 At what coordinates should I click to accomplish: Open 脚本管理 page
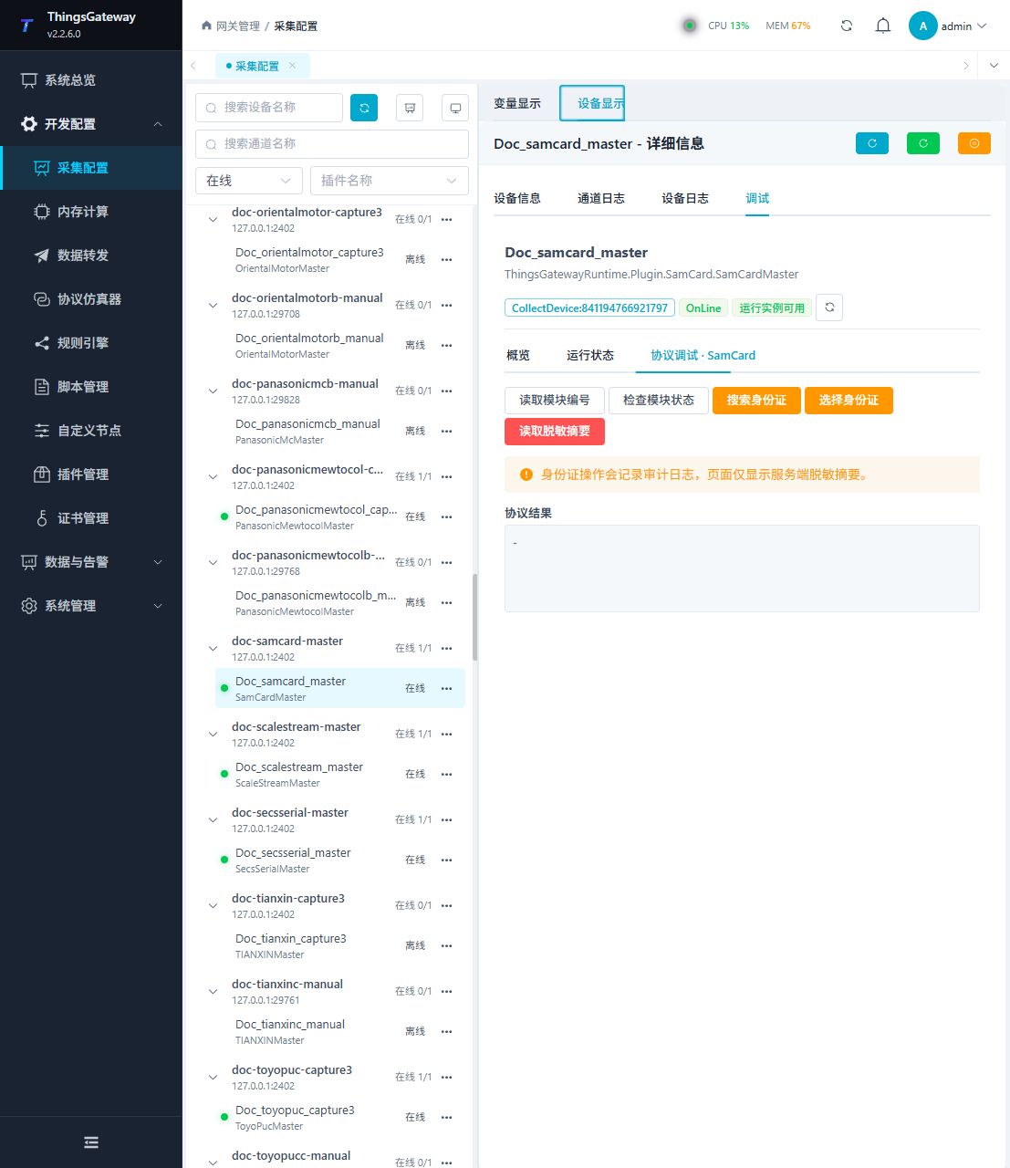[x=91, y=387]
